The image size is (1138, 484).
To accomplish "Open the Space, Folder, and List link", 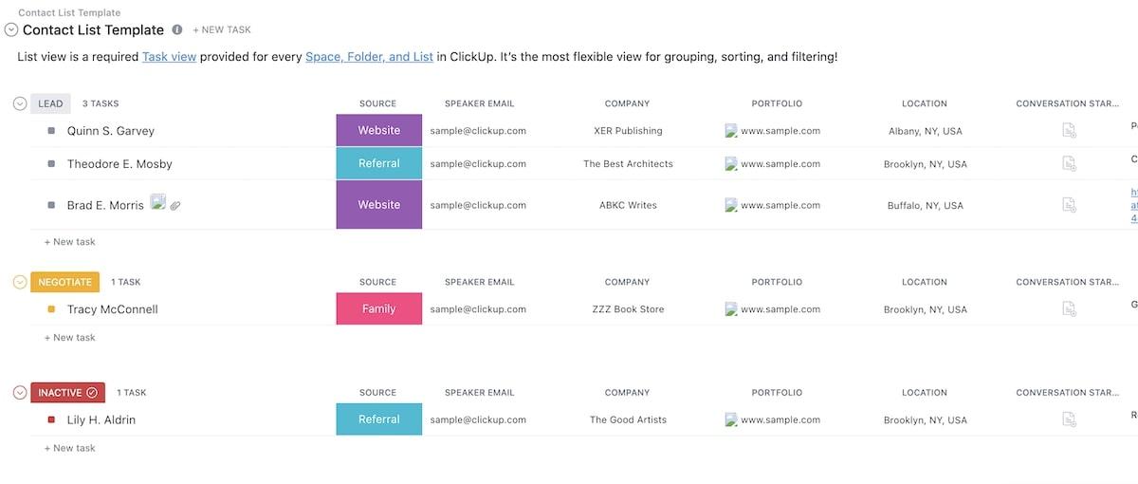I will pyautogui.click(x=369, y=57).
